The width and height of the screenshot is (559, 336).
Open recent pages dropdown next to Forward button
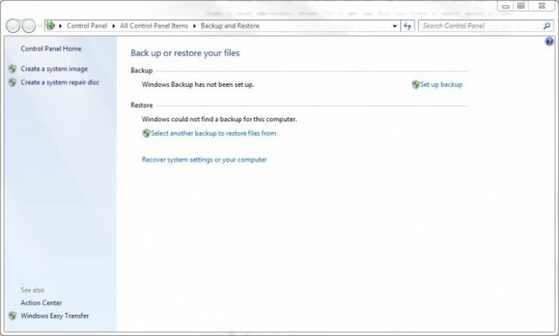point(40,26)
